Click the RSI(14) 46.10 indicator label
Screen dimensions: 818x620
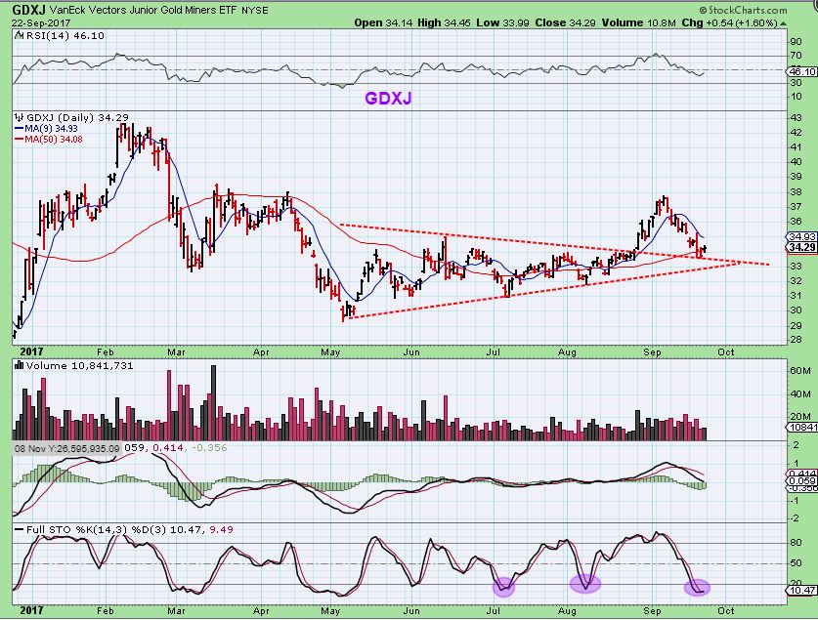click(65, 36)
